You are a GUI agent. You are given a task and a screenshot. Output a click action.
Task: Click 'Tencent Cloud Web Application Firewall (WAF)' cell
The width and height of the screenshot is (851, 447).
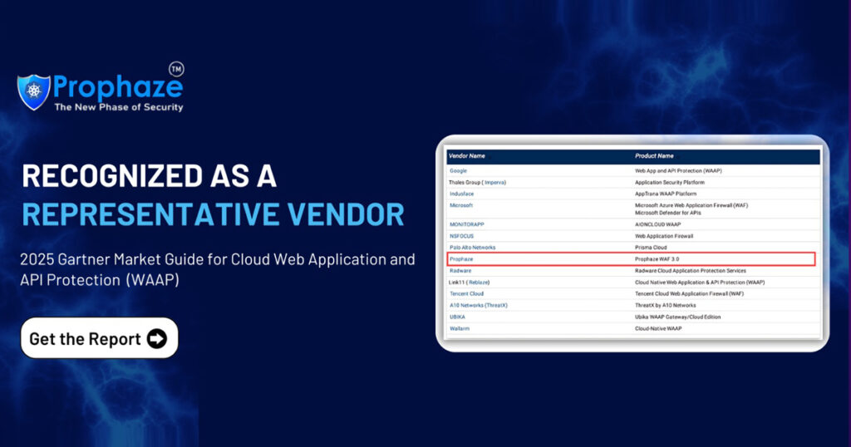click(689, 293)
